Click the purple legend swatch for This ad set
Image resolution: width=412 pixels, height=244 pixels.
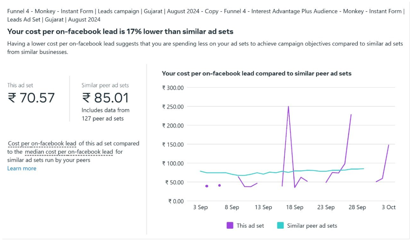coord(230,226)
